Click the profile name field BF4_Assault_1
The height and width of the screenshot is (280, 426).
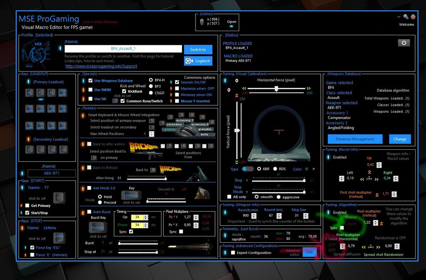(123, 49)
